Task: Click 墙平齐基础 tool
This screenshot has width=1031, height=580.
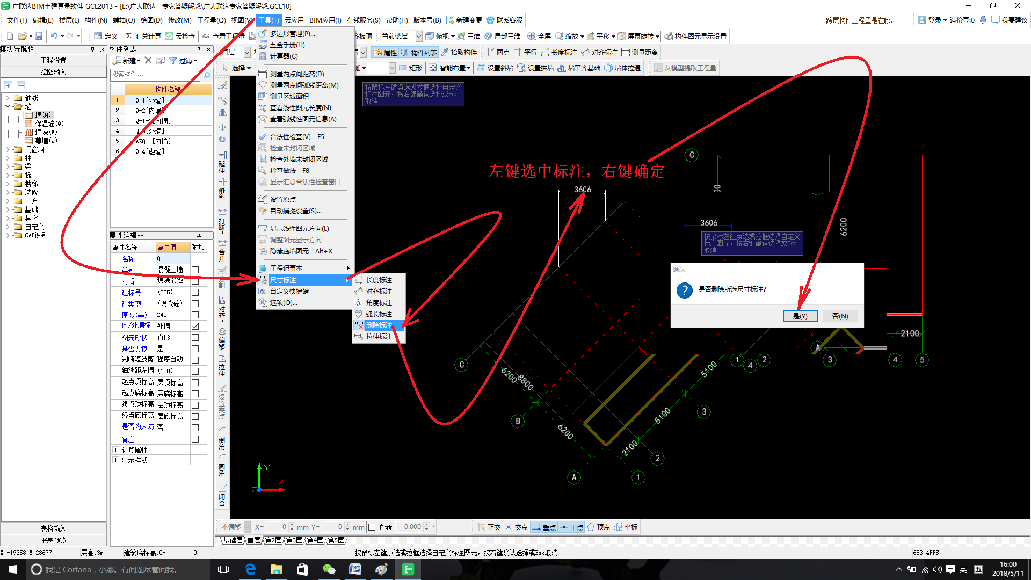Action: tap(579, 68)
